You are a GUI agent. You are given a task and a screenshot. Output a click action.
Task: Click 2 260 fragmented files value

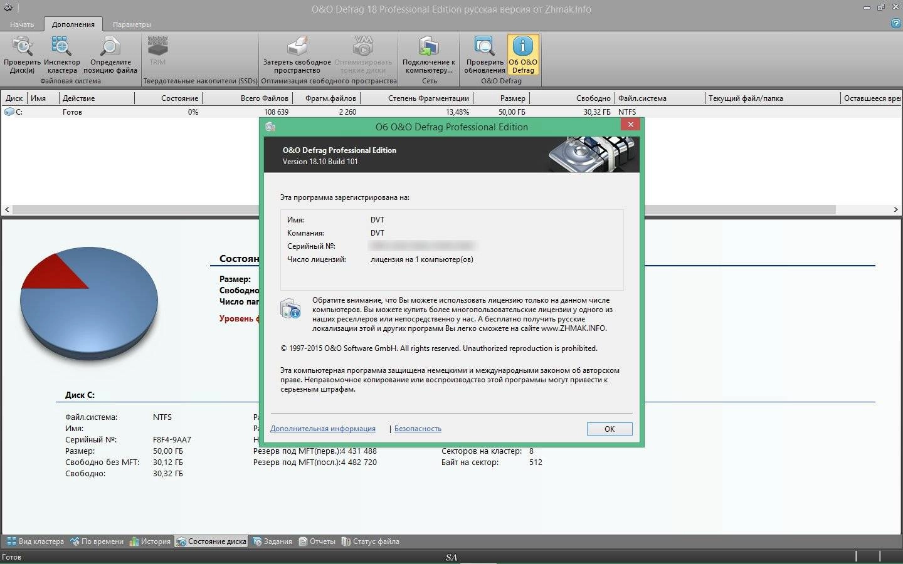click(x=347, y=112)
